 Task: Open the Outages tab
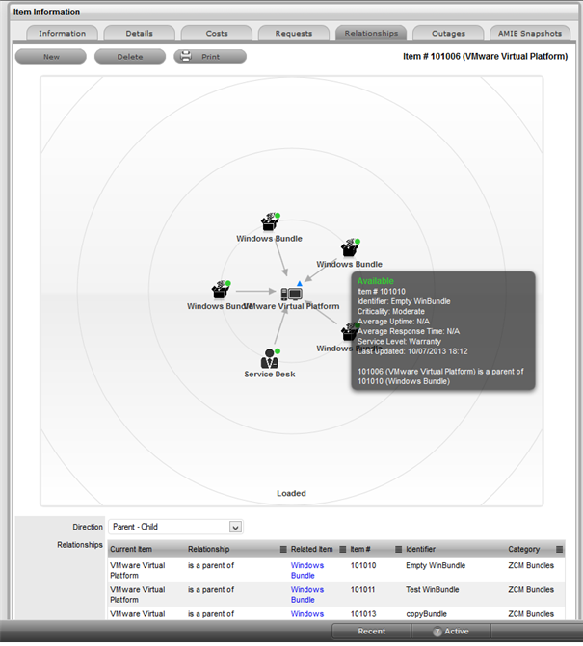(448, 34)
